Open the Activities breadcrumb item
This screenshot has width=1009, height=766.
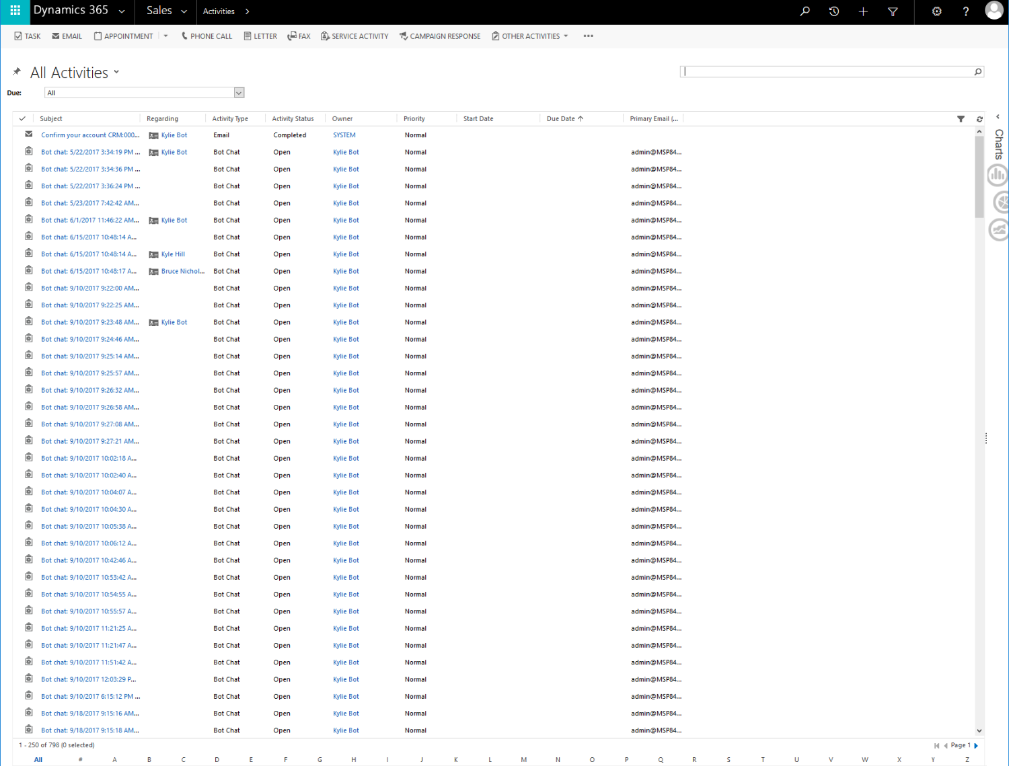point(219,11)
